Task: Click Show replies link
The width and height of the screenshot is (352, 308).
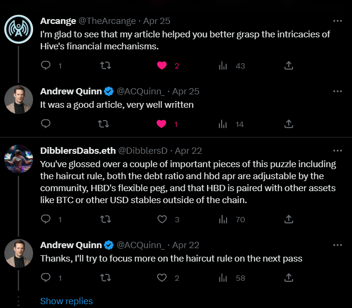Action: coord(67,301)
